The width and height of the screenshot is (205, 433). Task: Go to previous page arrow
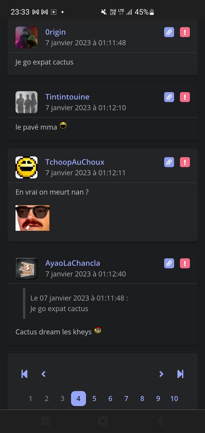(43, 374)
